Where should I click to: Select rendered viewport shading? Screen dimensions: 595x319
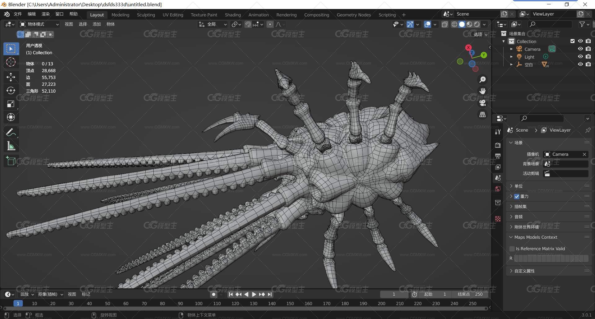pyautogui.click(x=477, y=24)
